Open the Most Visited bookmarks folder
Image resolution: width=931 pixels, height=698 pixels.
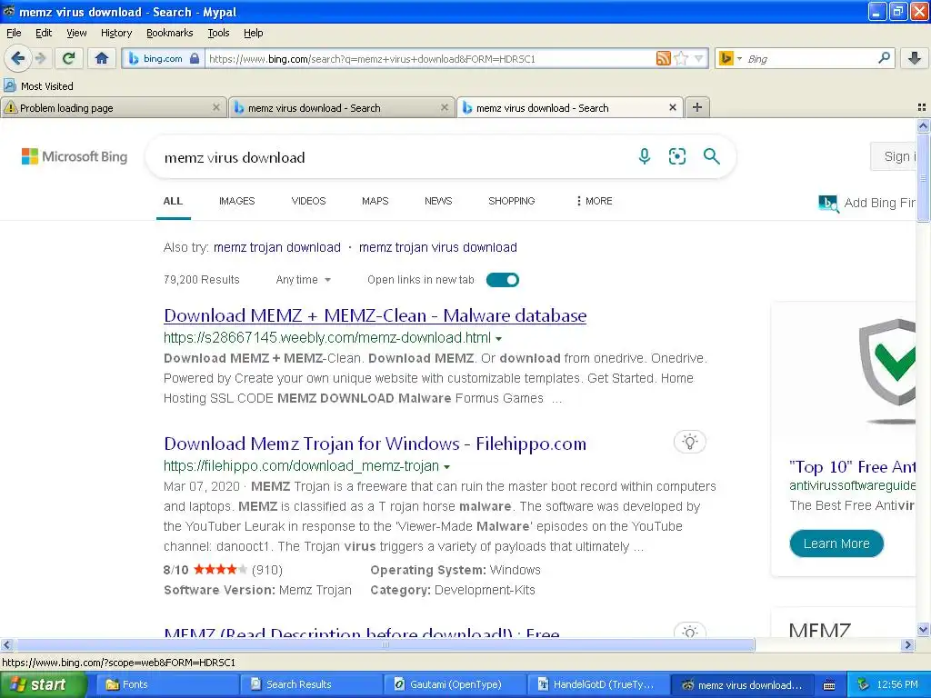coord(39,86)
